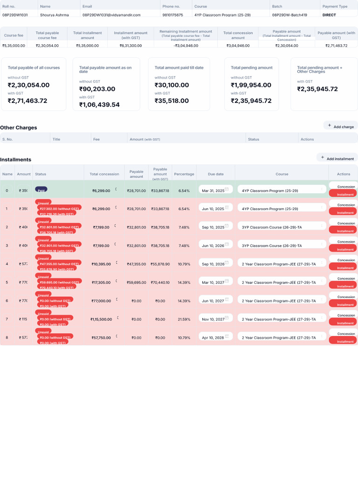358x477 pixels.
Task: Click the 21.59% percentage cell
Action: pos(184,320)
